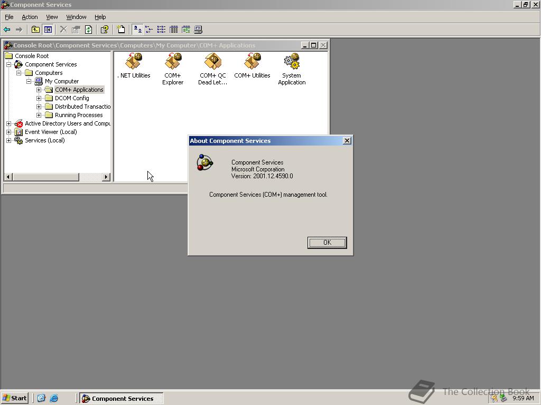
Task: Expand the DCOM Config node
Action: (x=39, y=98)
